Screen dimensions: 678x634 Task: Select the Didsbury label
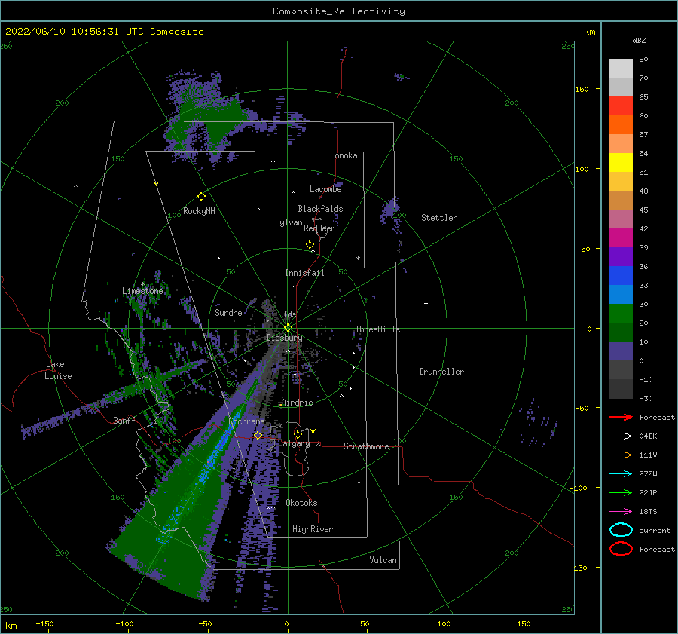pyautogui.click(x=284, y=338)
